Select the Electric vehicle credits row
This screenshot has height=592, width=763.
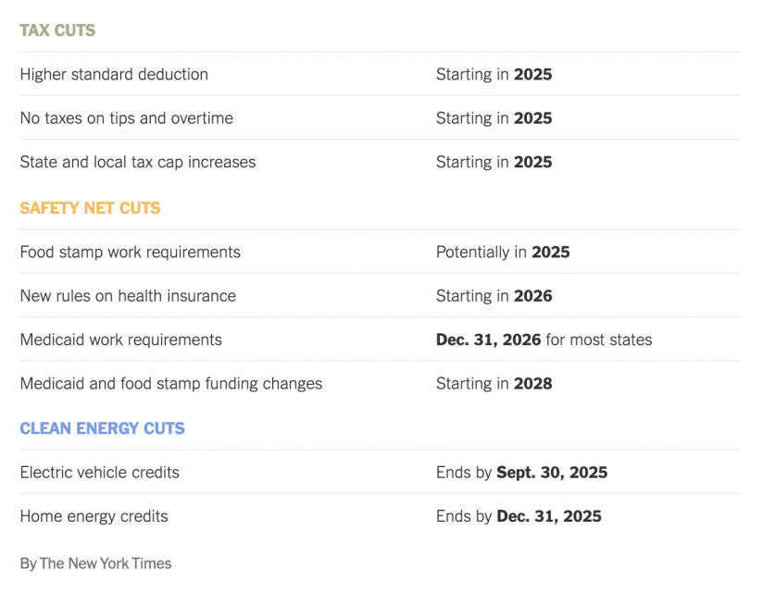pos(380,472)
